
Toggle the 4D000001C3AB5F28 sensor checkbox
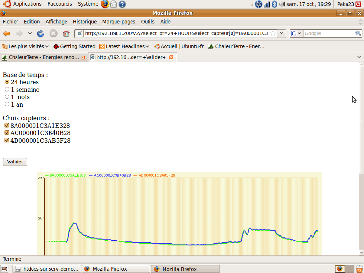click(x=7, y=141)
